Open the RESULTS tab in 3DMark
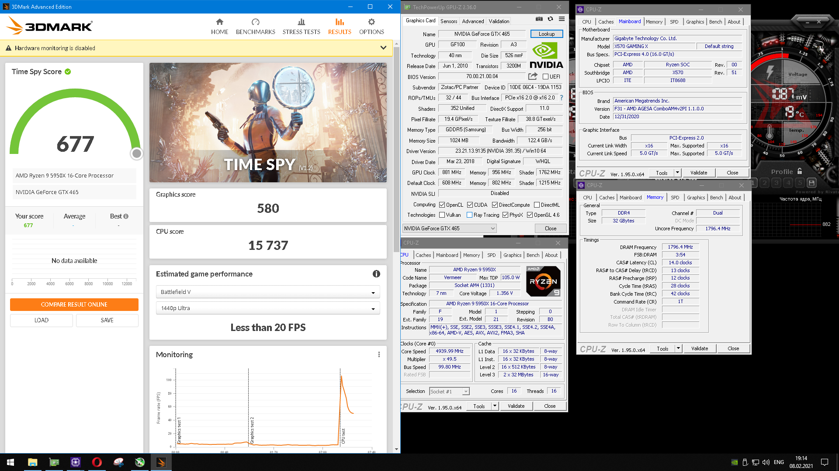Viewport: 839px width, 471px height. (x=340, y=27)
